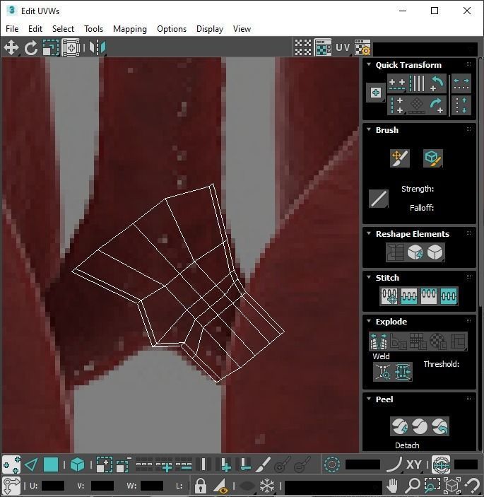Open the Mapping menu
The height and width of the screenshot is (497, 484).
click(130, 29)
